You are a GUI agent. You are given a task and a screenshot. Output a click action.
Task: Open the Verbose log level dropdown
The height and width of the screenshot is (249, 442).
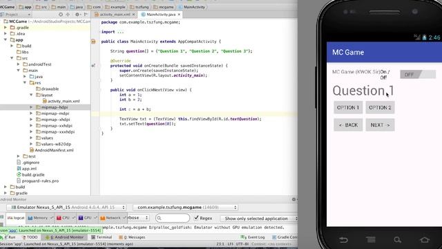pyautogui.click(x=138, y=218)
